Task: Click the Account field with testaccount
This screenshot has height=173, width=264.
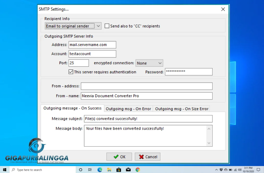Action: coord(92,54)
